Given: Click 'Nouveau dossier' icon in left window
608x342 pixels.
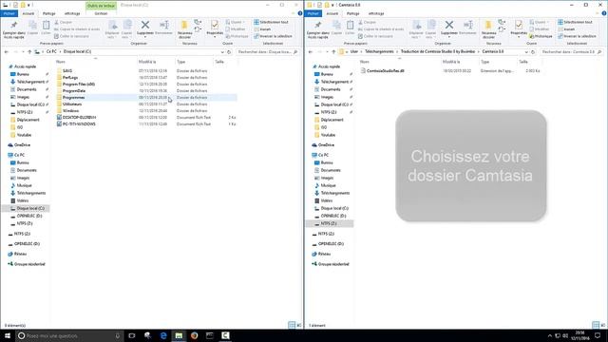Looking at the screenshot, I should click(184, 26).
